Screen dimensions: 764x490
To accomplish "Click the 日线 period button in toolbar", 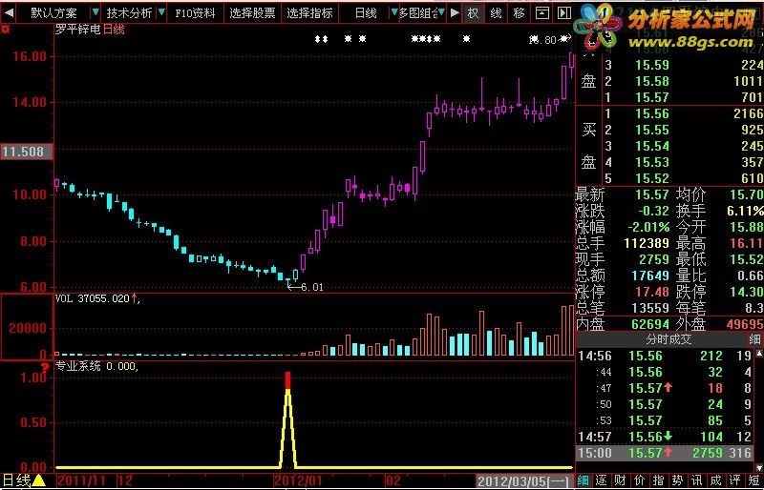I will pos(366,12).
